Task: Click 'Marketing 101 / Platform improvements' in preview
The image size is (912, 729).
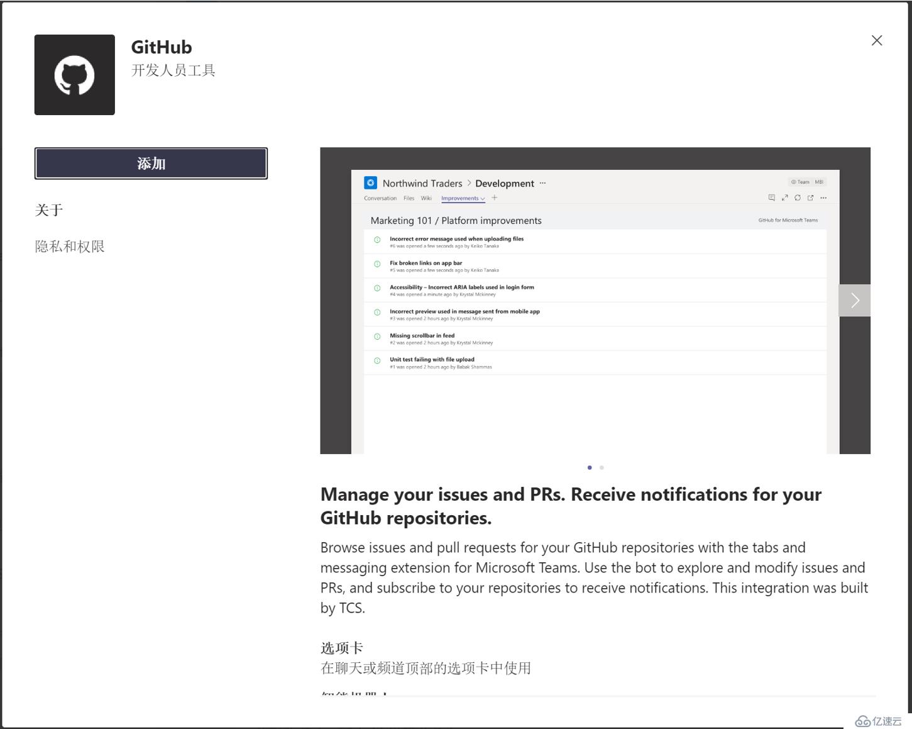Action: click(456, 221)
